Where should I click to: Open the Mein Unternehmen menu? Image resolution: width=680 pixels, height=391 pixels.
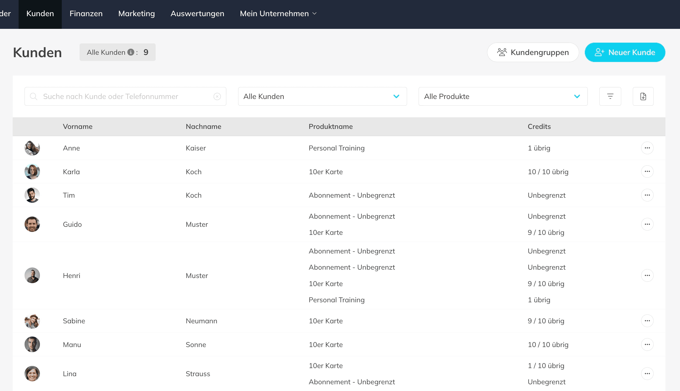[278, 13]
